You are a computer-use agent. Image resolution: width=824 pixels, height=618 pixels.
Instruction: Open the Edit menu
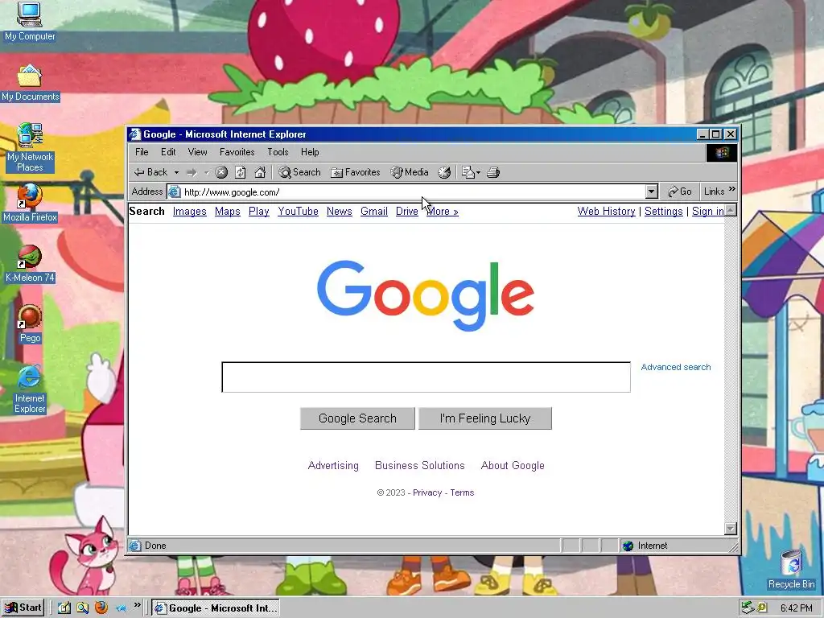(x=168, y=152)
